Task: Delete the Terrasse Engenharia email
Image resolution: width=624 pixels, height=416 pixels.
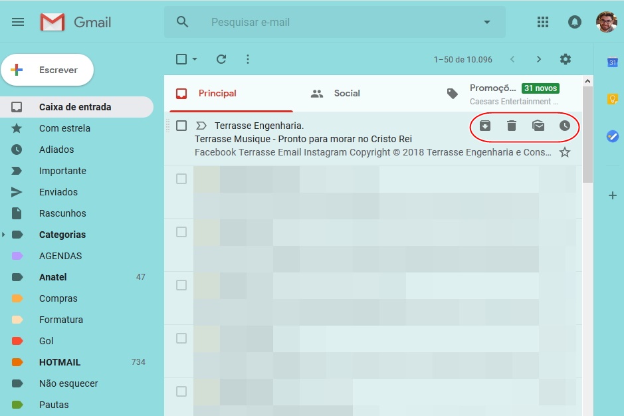Action: (512, 126)
